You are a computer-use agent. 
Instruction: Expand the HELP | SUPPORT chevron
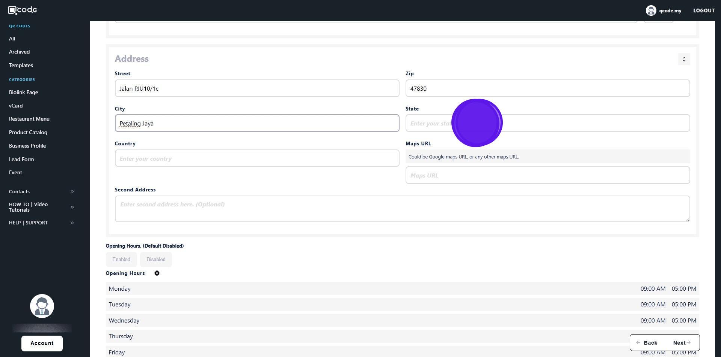pyautogui.click(x=72, y=223)
